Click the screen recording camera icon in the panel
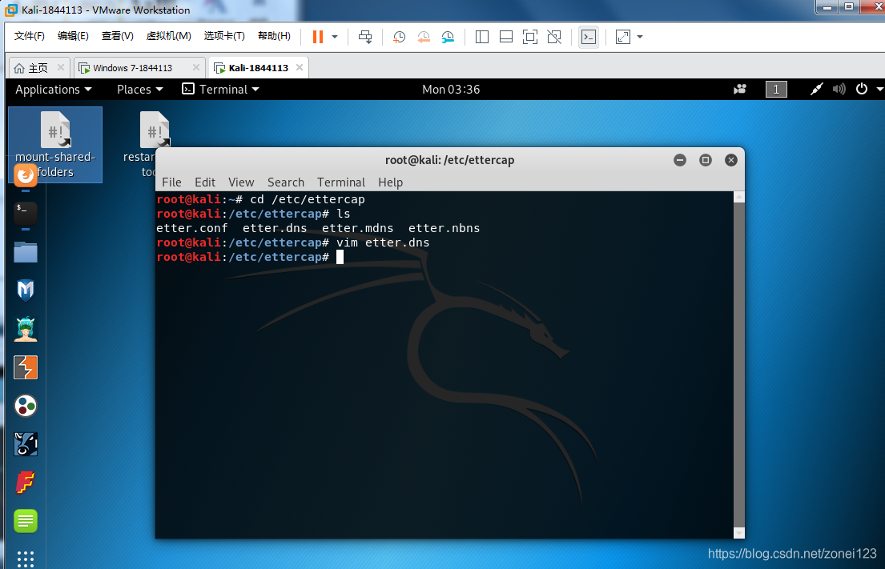Viewport: 885px width, 569px height. click(x=740, y=89)
